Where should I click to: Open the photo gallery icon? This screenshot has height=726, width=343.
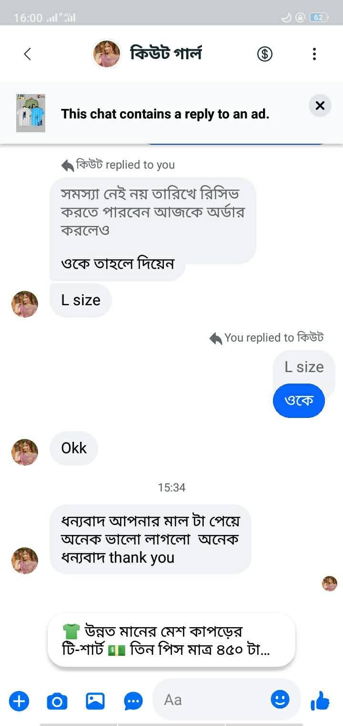tap(95, 701)
